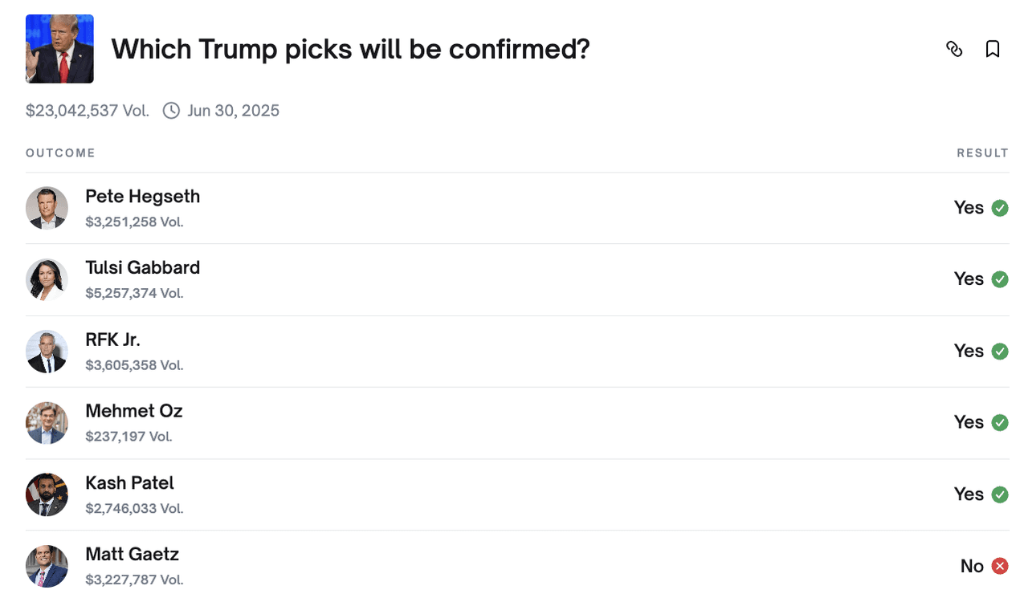1028x602 pixels.
Task: Click Tulsi Gabbard's avatar
Action: click(x=47, y=279)
